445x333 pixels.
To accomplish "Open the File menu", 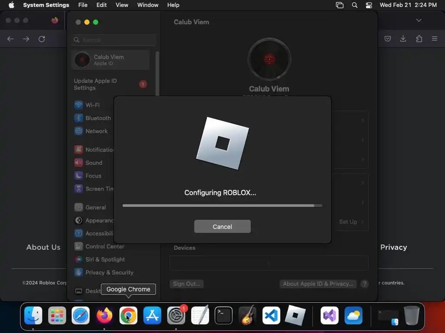I will (x=83, y=5).
